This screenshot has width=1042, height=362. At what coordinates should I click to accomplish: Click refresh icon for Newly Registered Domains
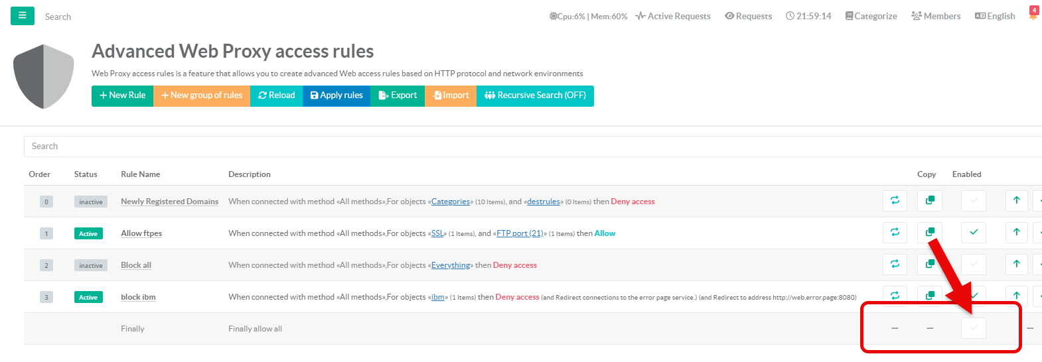(895, 200)
